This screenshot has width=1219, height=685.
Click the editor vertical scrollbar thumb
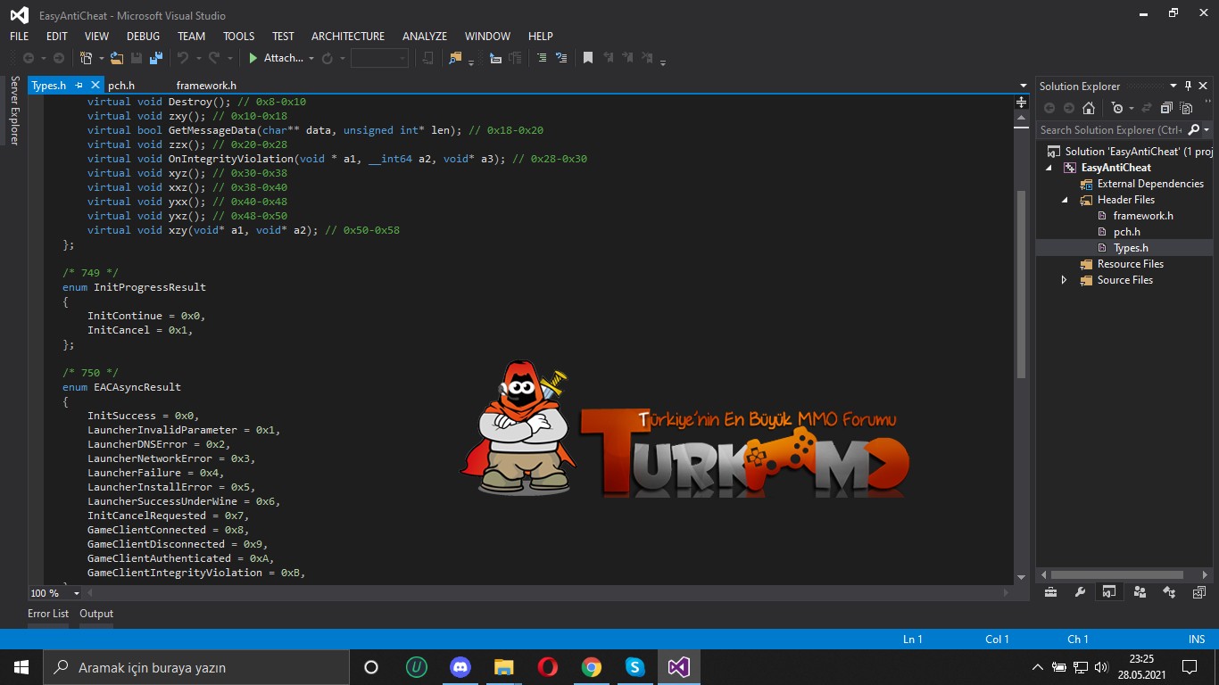tap(1022, 285)
